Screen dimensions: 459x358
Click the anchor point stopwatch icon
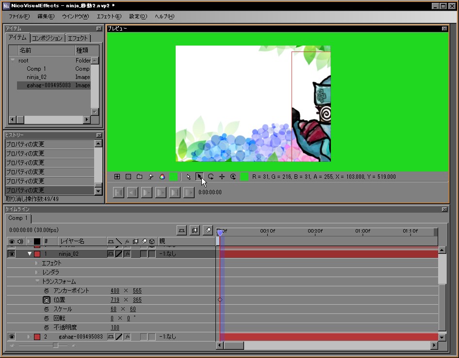tap(47, 291)
